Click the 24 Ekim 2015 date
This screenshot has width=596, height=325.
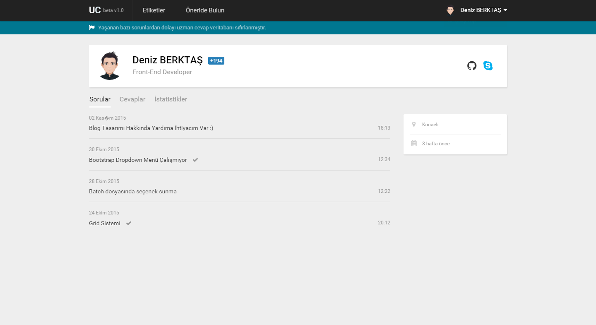104,213
